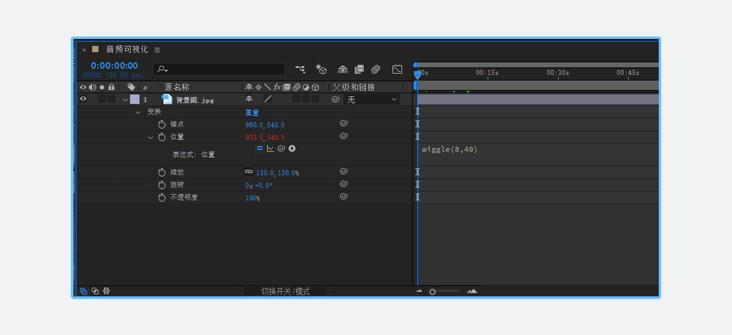Toggle scale constrain proportions link
The height and width of the screenshot is (335, 732).
click(249, 172)
